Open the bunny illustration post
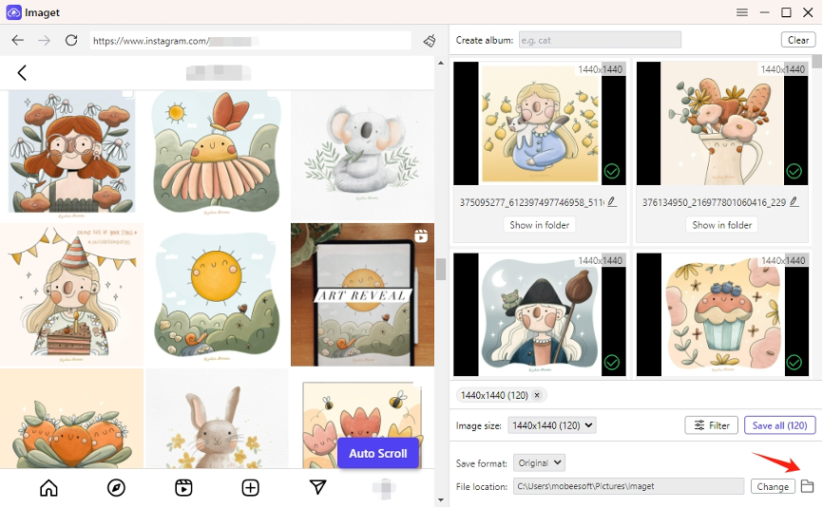 (x=217, y=419)
